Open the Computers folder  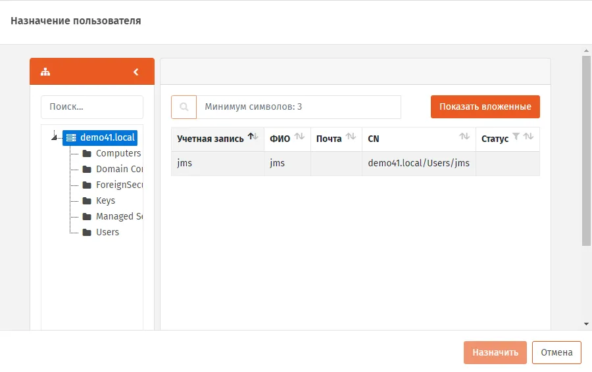112,153
